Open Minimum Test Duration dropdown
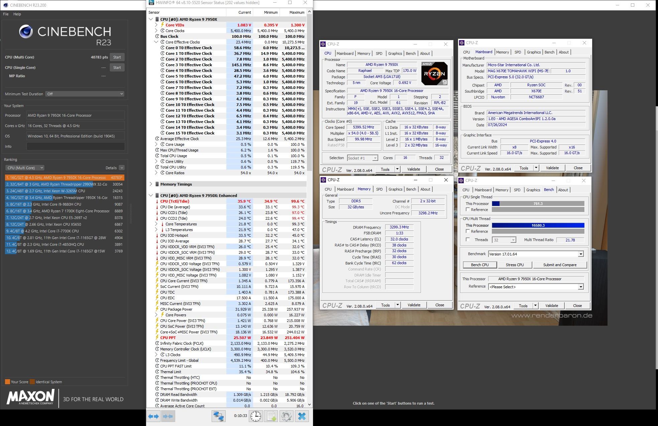 85,94
